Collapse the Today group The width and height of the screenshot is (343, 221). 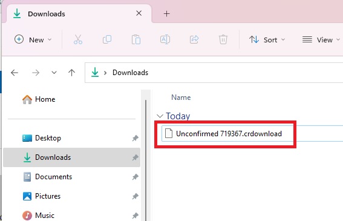click(160, 116)
